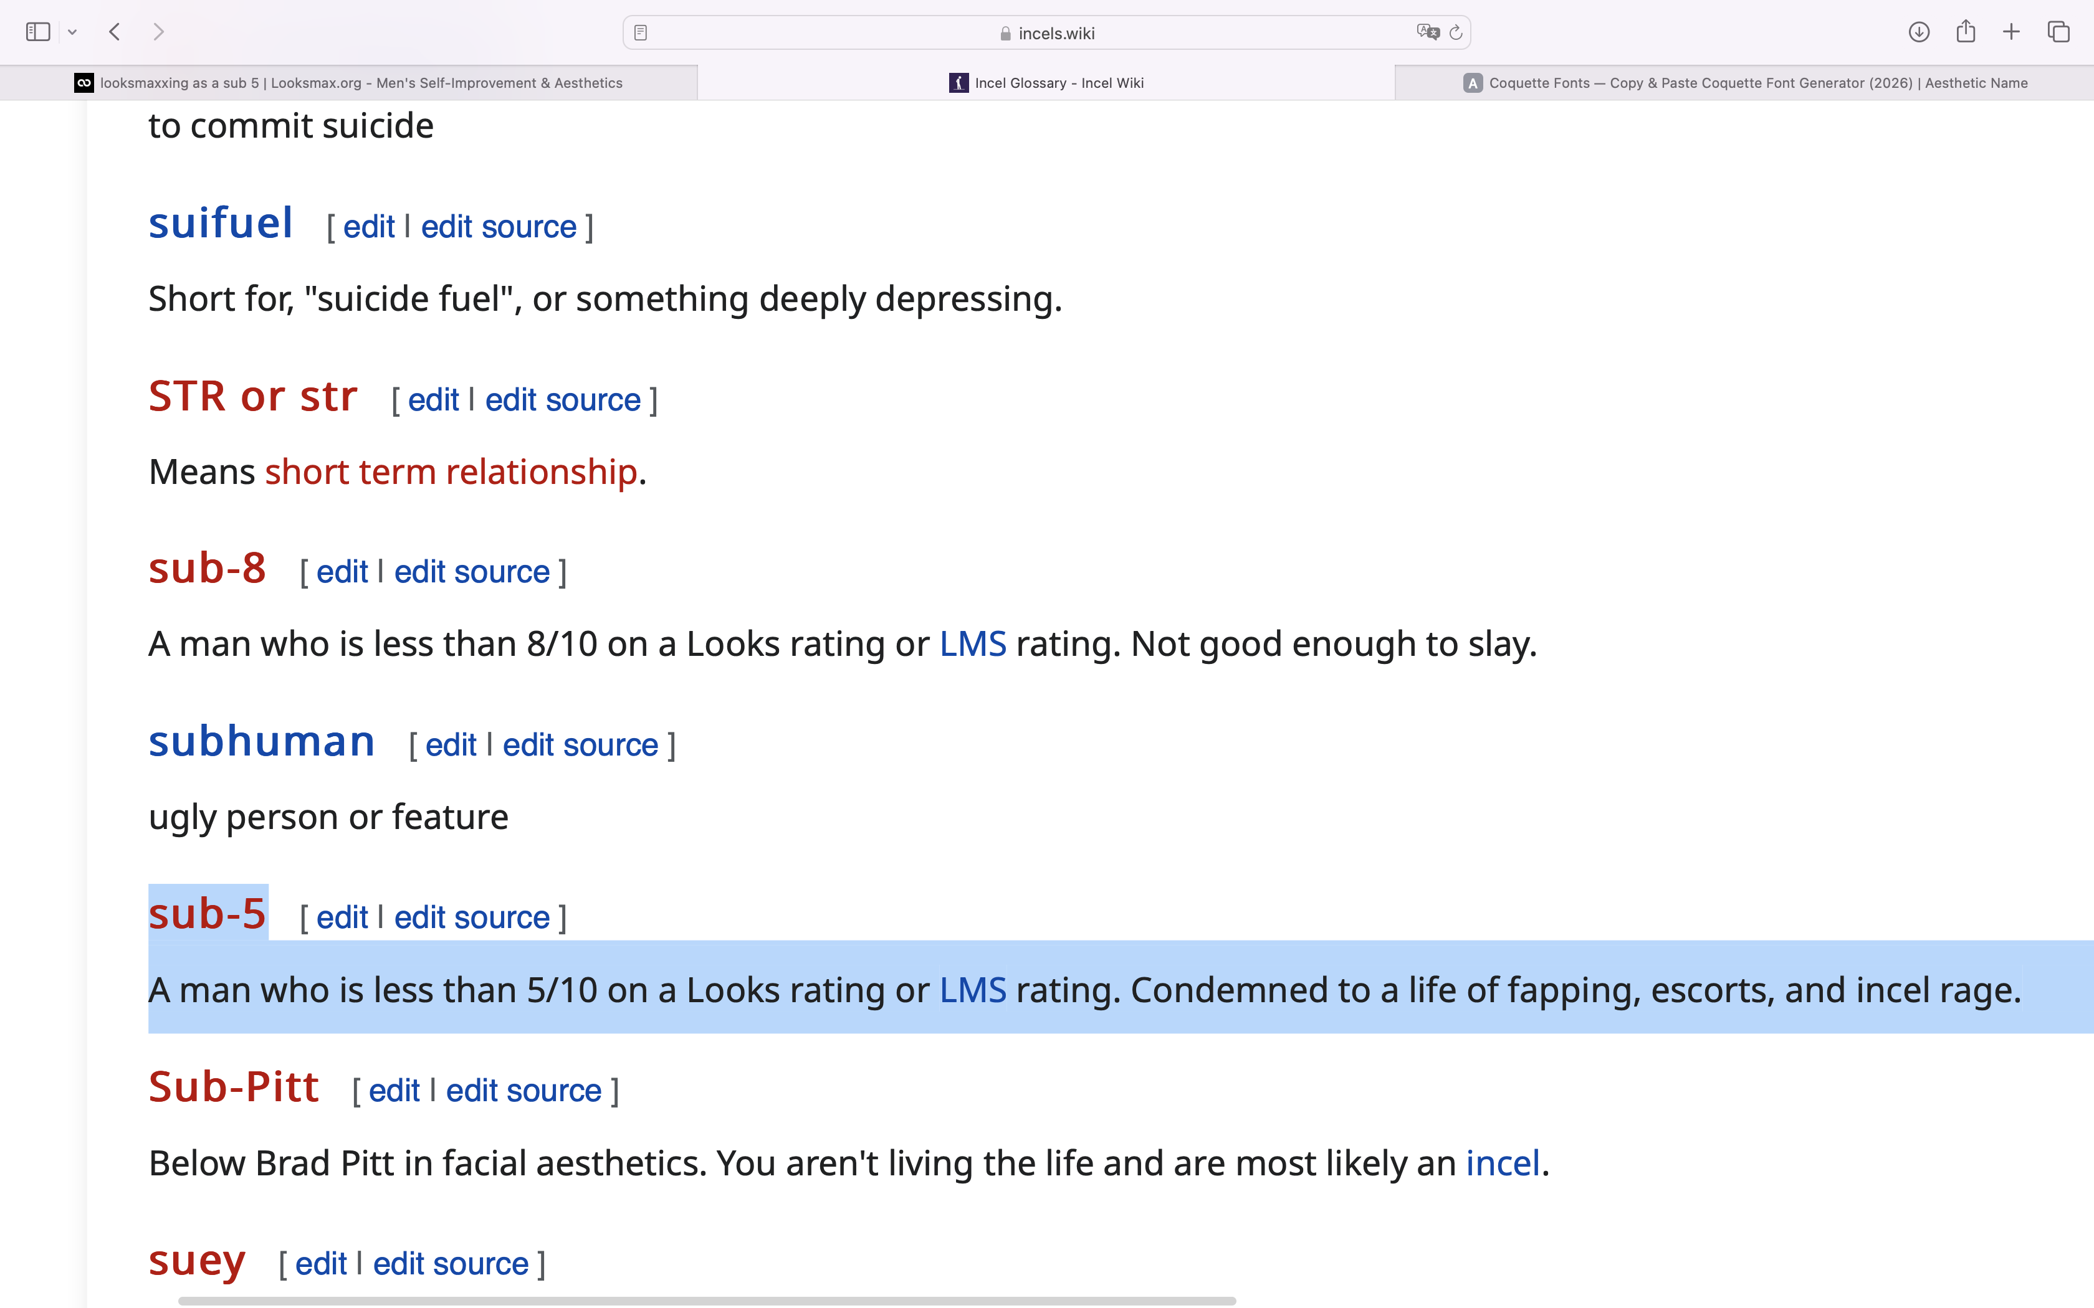Viewport: 2094px width, 1308px height.
Task: Go back to previous page
Action: pos(115,32)
